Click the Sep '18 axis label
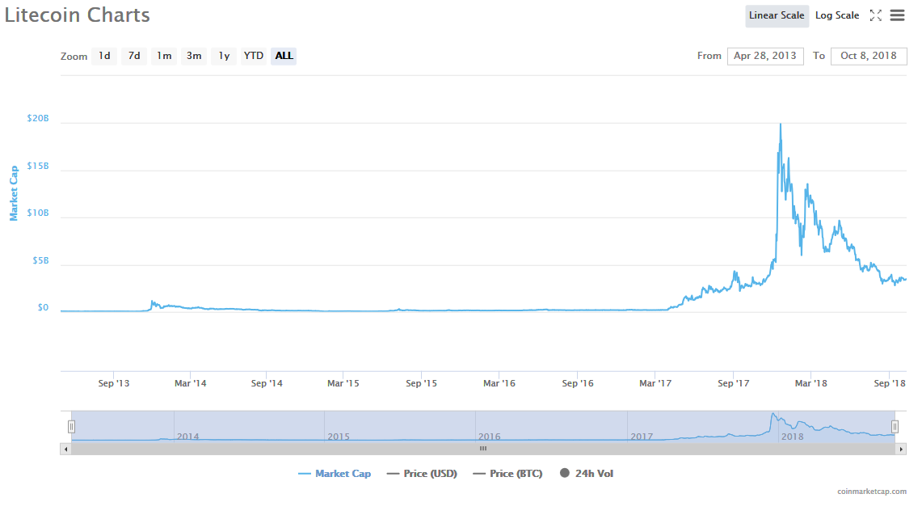This screenshot has width=922, height=515. pos(890,383)
